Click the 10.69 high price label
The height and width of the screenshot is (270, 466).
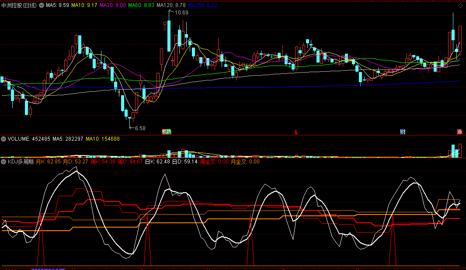(181, 13)
